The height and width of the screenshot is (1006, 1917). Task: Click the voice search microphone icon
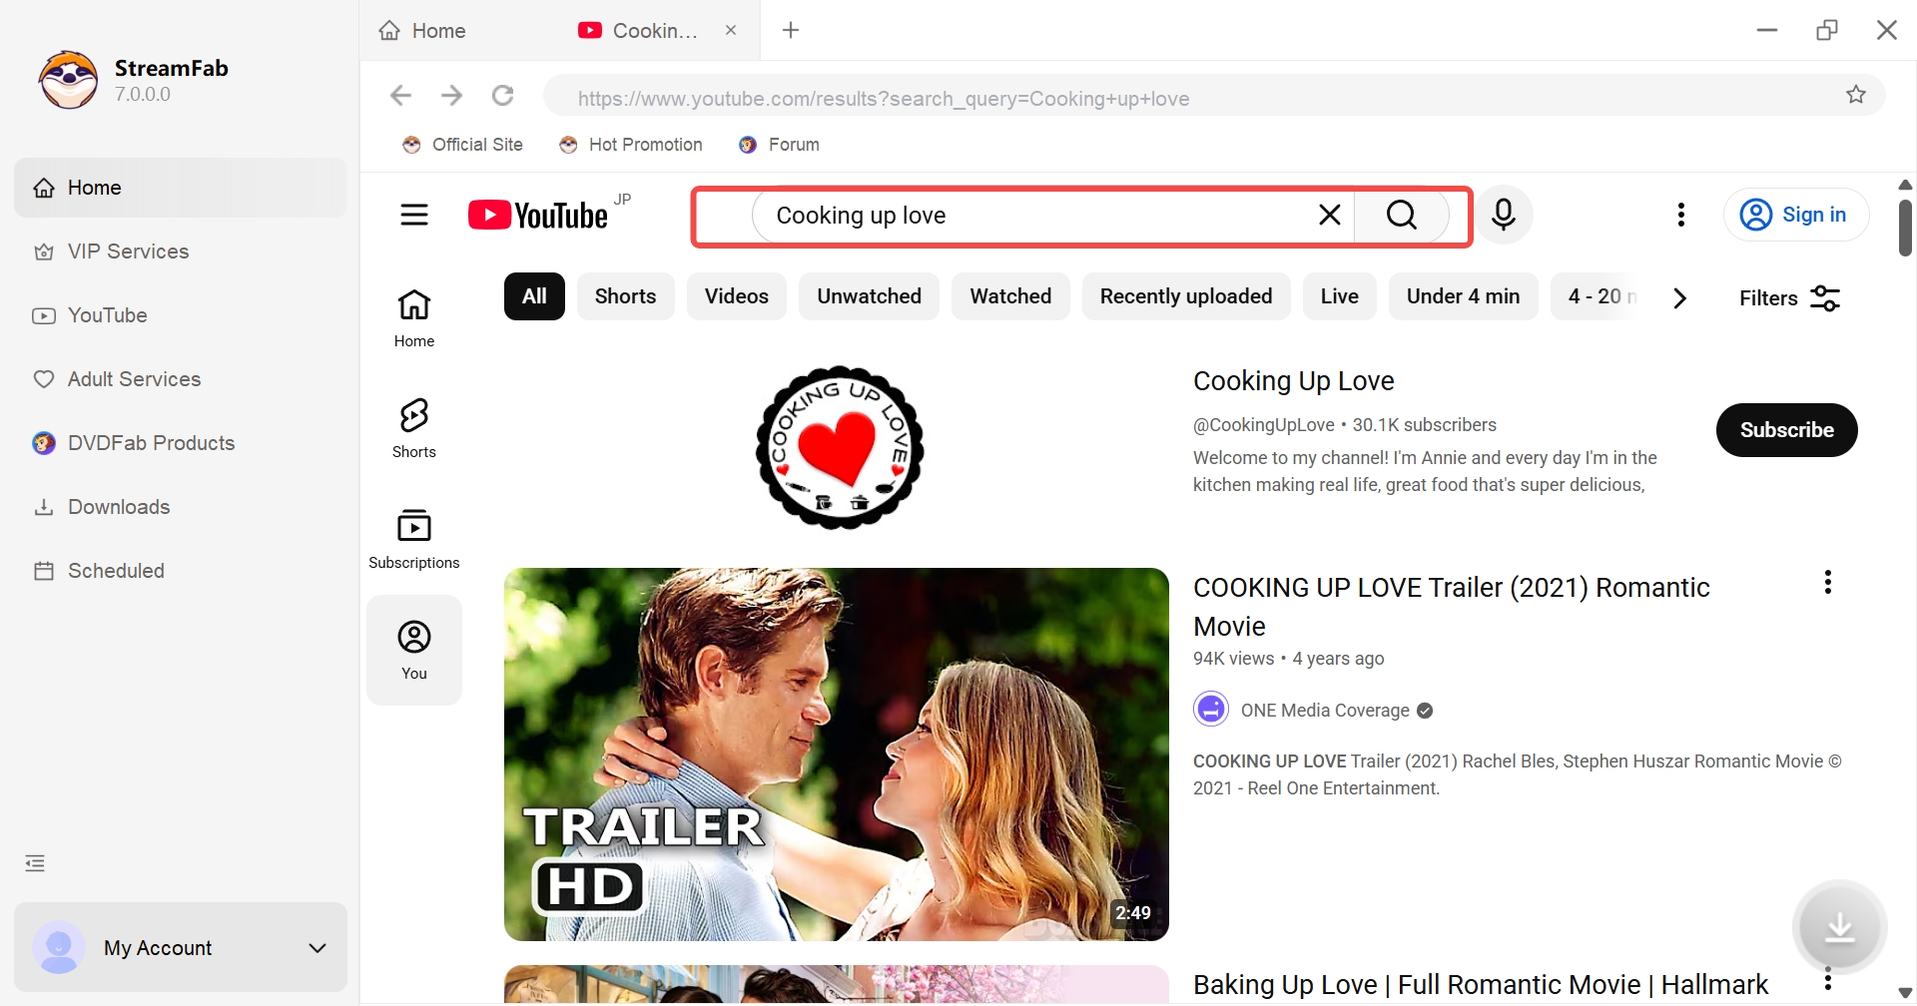click(x=1504, y=215)
